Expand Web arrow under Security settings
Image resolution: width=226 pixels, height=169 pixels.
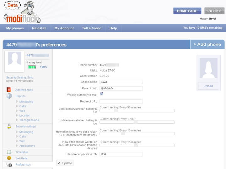pos(17,141)
